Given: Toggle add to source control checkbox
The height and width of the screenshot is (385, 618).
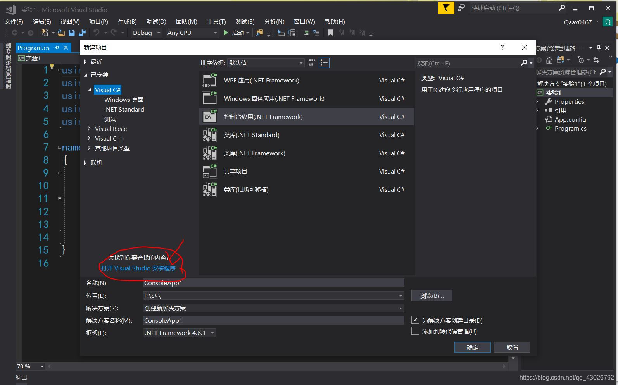Looking at the screenshot, I should tap(415, 331).
